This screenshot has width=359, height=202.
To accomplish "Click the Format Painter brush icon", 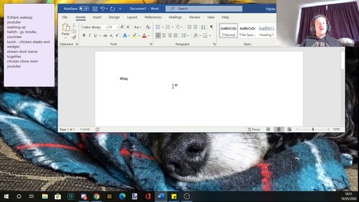I will (x=73, y=37).
